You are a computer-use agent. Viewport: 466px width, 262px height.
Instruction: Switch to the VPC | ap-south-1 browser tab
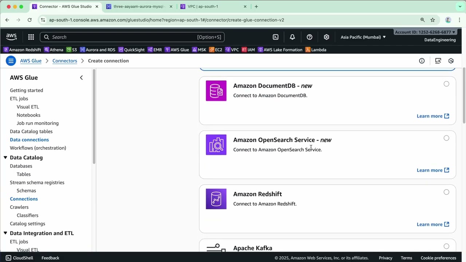pyautogui.click(x=213, y=7)
